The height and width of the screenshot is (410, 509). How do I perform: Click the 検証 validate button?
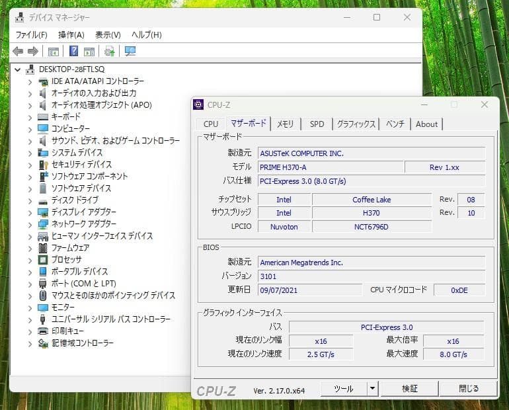(x=410, y=388)
